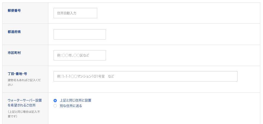
Task: Click the 市区町村 row label
Action: click(14, 53)
